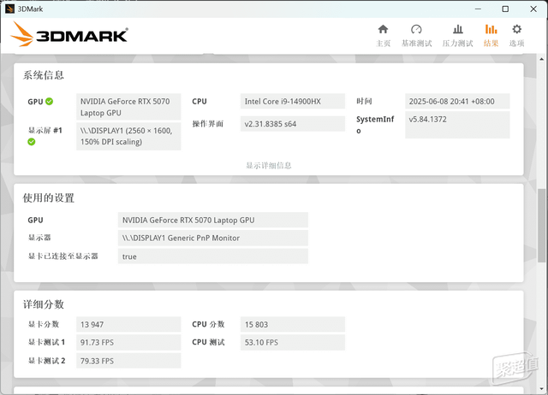Switch to the 结果 tab label

pyautogui.click(x=491, y=44)
